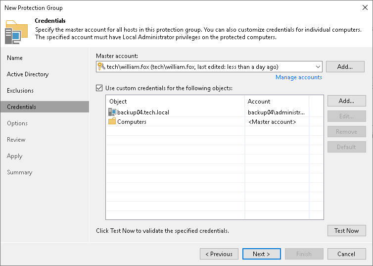Click the Object column header
The width and height of the screenshot is (373, 266).
point(175,101)
